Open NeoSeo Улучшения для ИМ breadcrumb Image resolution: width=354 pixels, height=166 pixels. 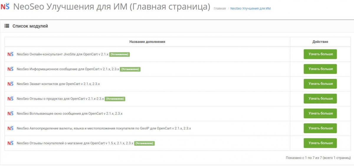click(x=250, y=9)
